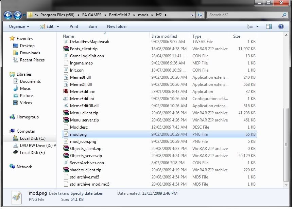The width and height of the screenshot is (293, 209).
Task: Toggle the preview pane button
Action: click(x=269, y=26)
